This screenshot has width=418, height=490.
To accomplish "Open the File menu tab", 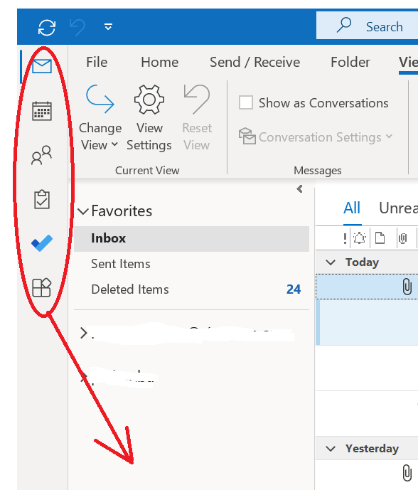I will (x=97, y=62).
